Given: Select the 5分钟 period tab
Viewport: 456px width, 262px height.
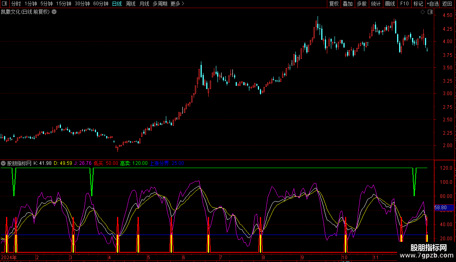Looking at the screenshot, I should coord(46,4).
